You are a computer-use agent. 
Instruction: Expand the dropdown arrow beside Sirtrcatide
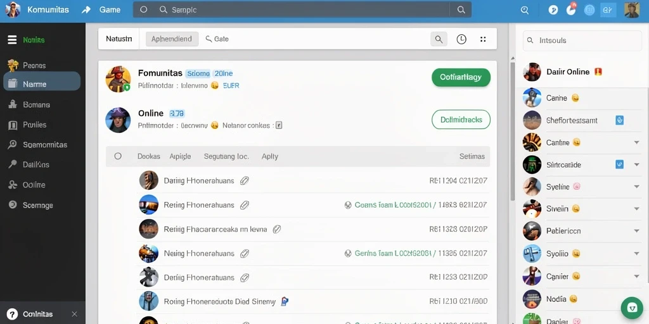pos(636,165)
